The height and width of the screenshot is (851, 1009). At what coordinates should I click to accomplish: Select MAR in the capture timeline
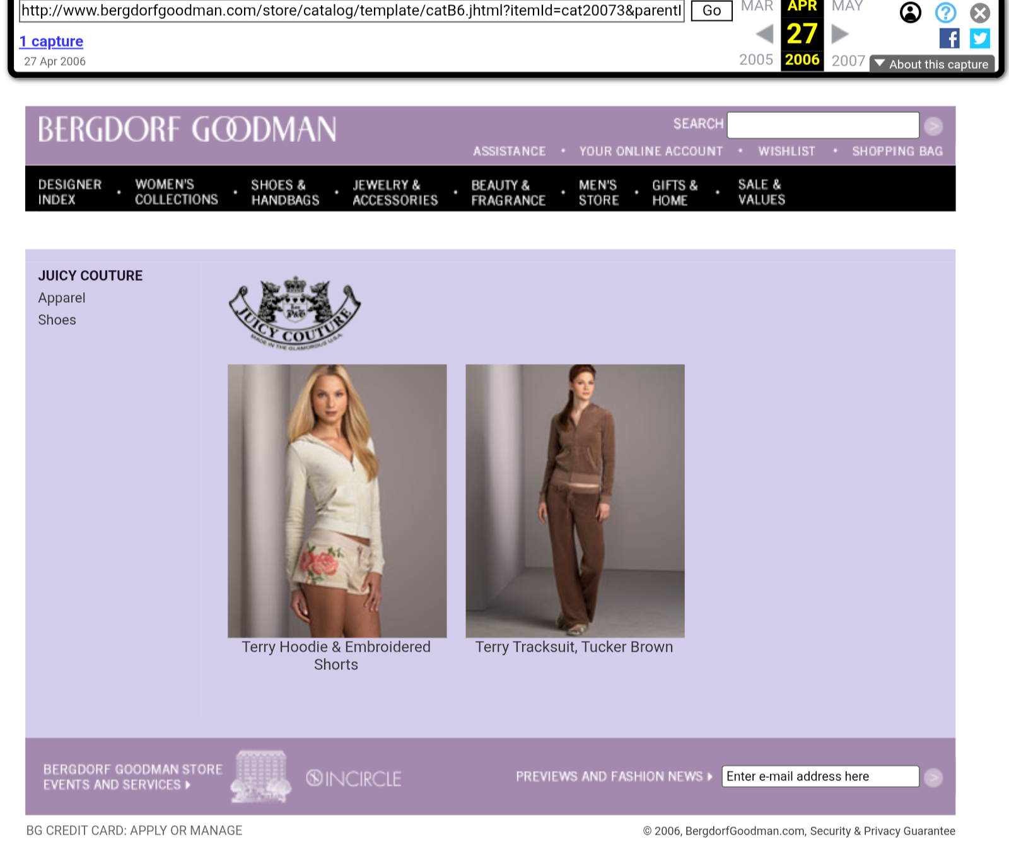coord(757,6)
